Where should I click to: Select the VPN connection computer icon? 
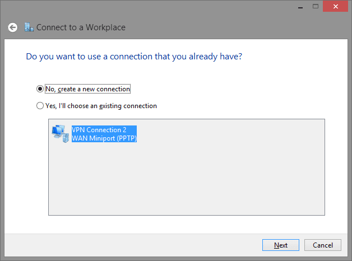[60, 134]
